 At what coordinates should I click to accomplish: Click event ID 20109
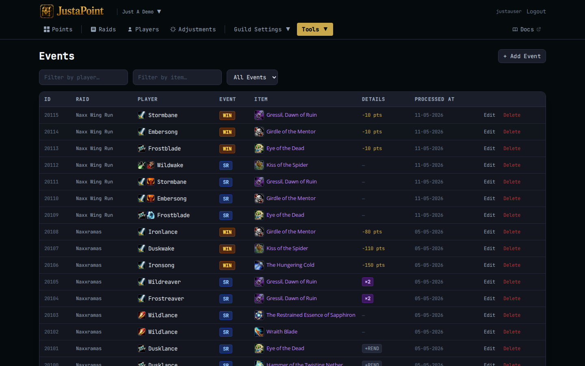[x=51, y=215]
